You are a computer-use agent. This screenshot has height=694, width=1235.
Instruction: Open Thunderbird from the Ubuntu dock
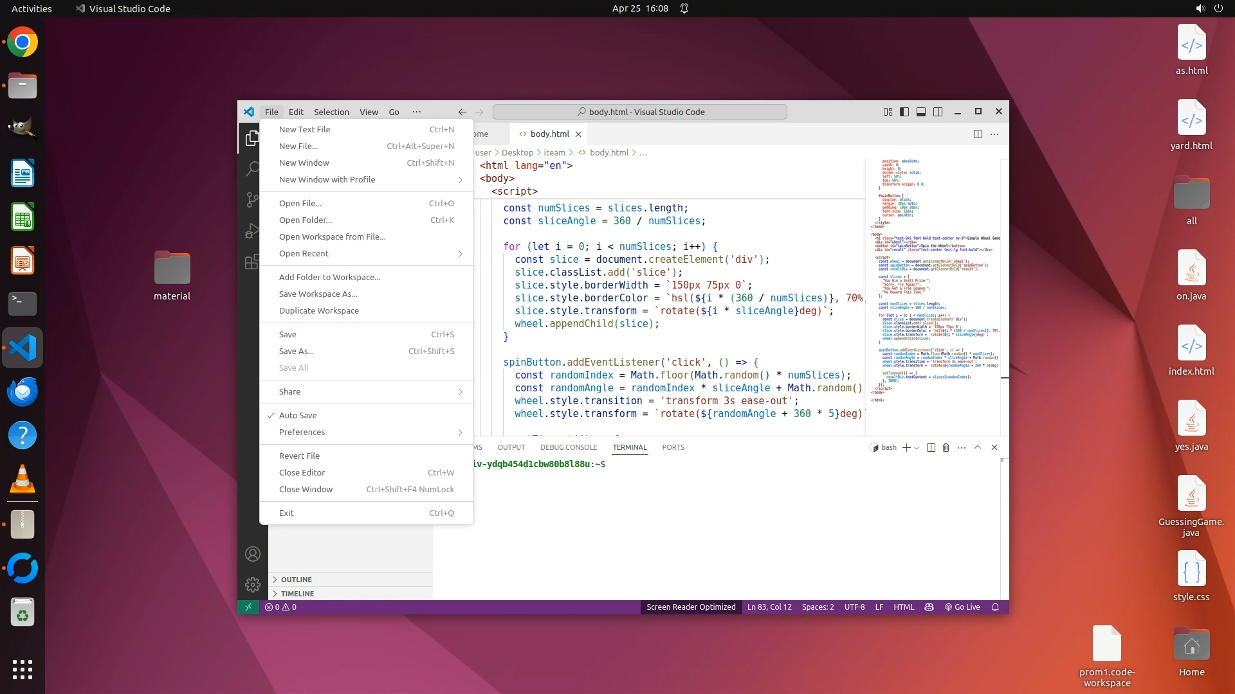coord(23,392)
